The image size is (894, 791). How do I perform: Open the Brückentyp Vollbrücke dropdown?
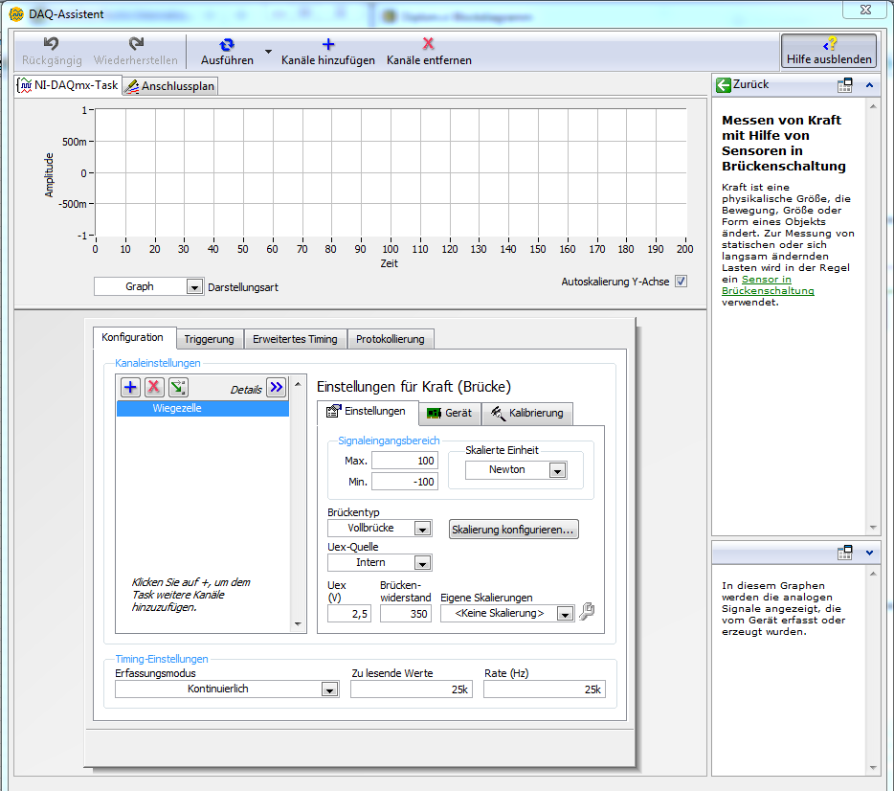[x=421, y=528]
